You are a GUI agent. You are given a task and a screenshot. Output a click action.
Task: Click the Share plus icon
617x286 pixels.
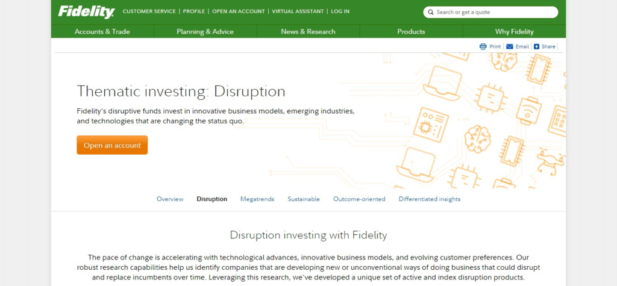(x=536, y=46)
